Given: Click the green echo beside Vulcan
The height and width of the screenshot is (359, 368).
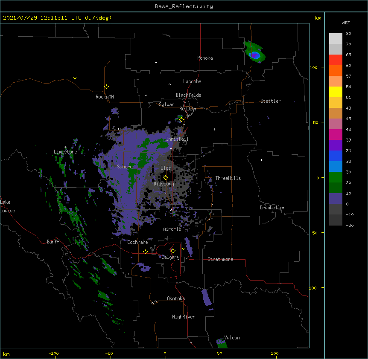Looking at the screenshot, I should pyautogui.click(x=221, y=343).
